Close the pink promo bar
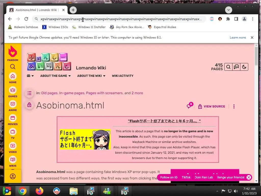261x196 pixels. point(249,177)
